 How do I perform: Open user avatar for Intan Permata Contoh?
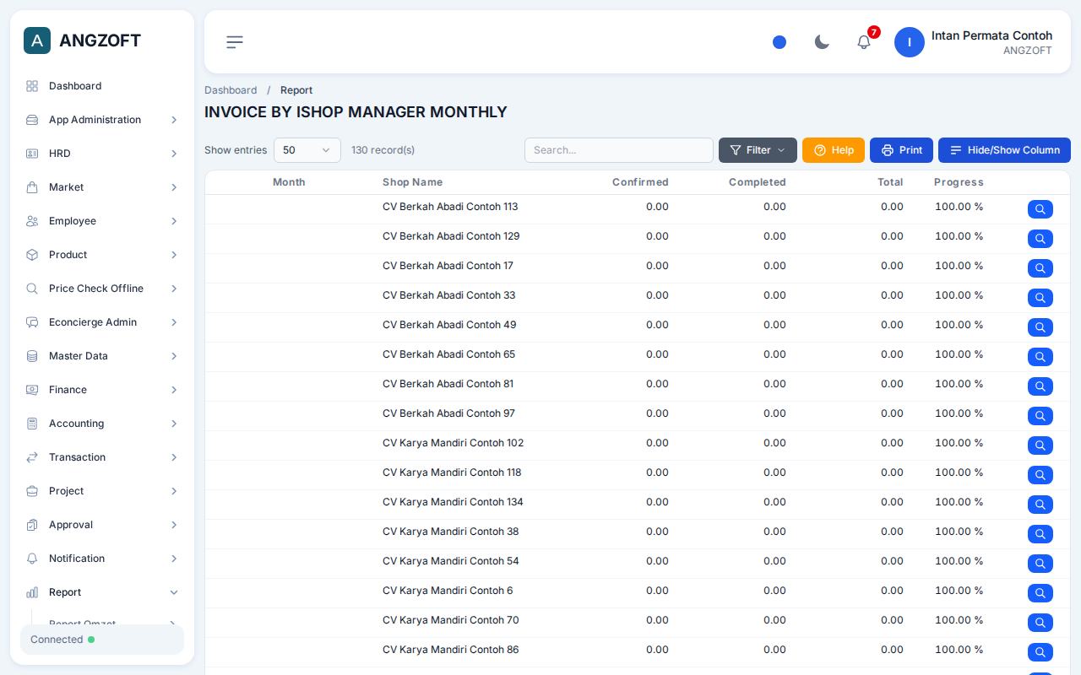tap(910, 42)
